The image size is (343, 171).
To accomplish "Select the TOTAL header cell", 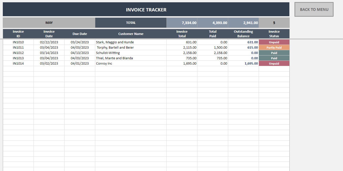I will [131, 23].
